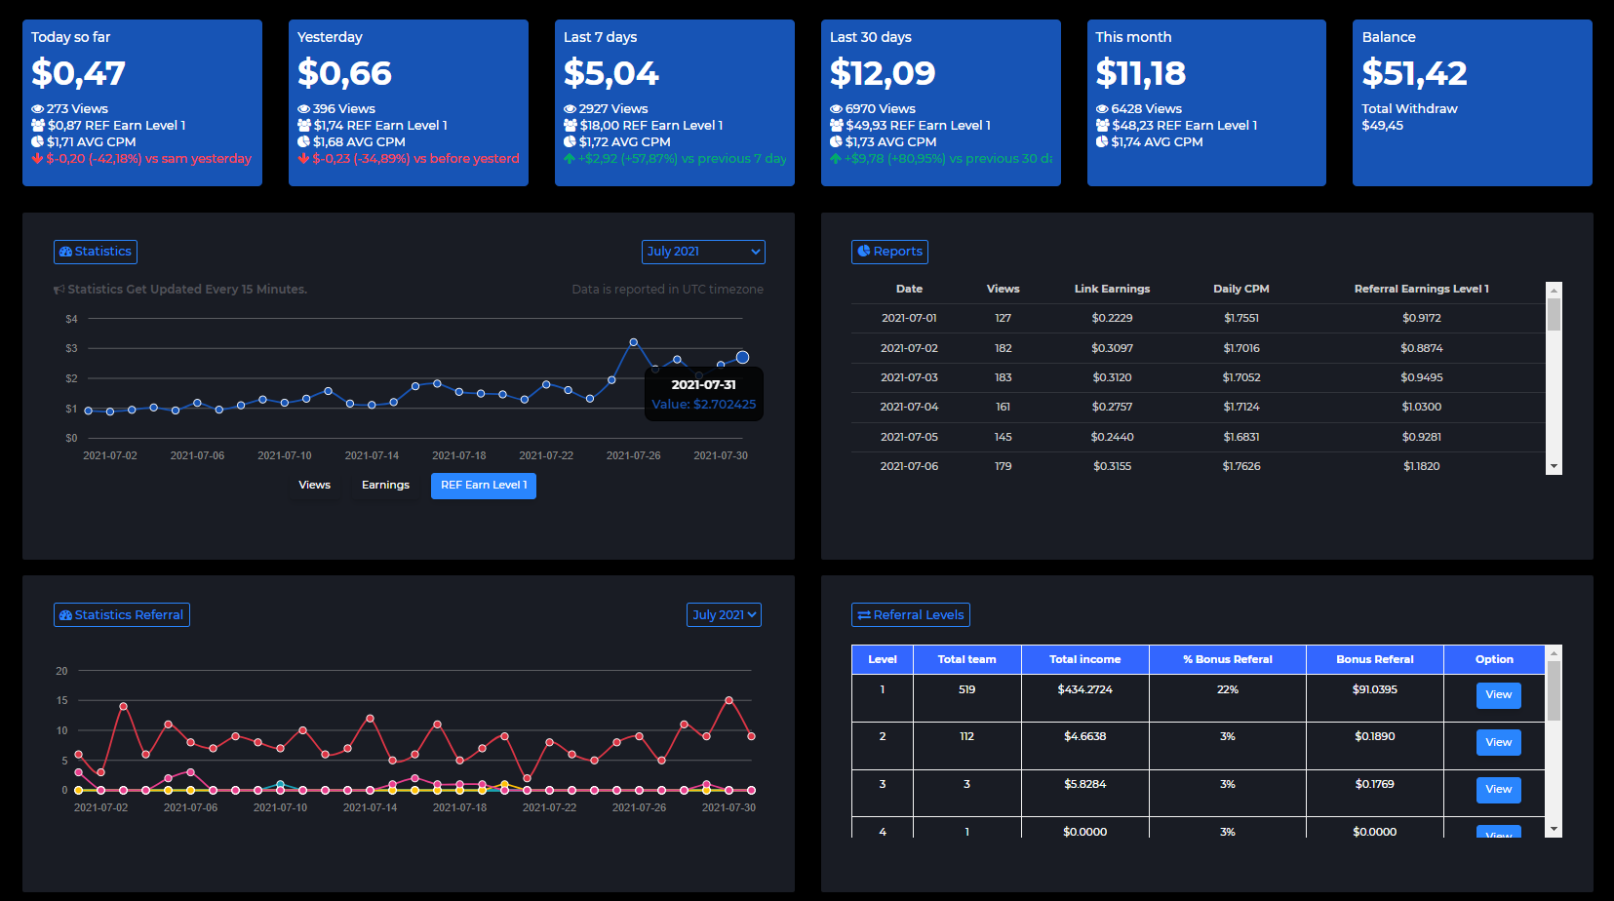Click the eye icon beside 273 Views
The height and width of the screenshot is (901, 1614).
pyautogui.click(x=37, y=109)
